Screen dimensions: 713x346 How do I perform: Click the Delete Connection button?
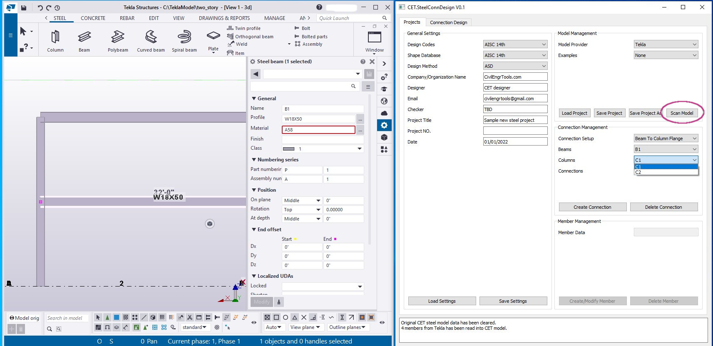[663, 207]
